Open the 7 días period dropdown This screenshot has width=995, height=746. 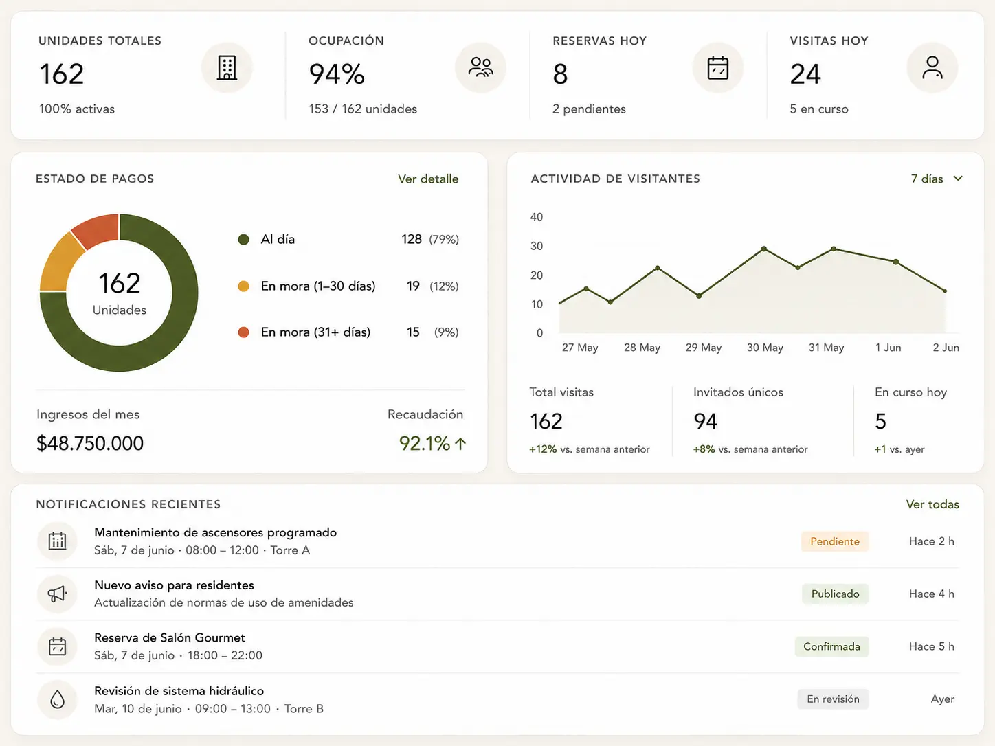click(937, 179)
